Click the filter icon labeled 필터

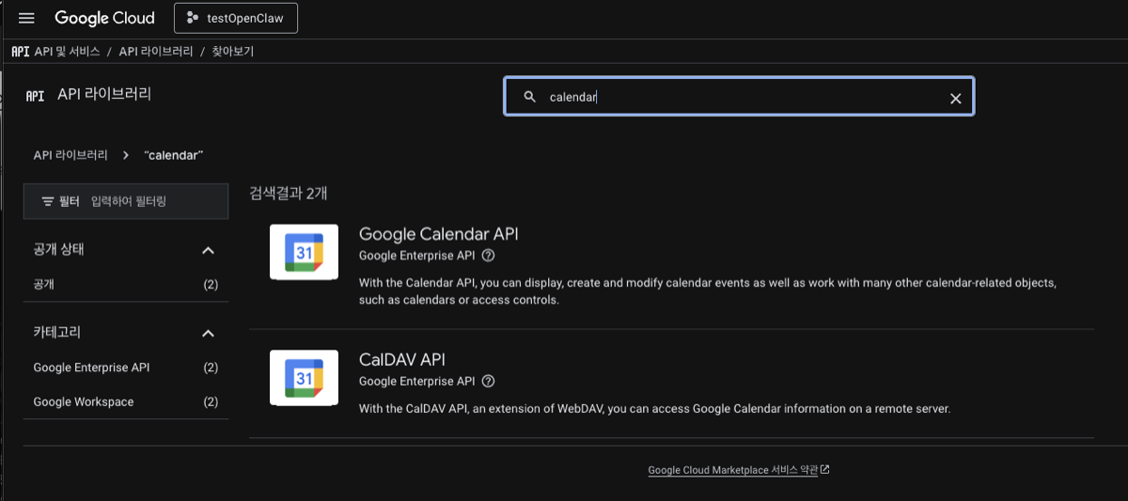coord(48,201)
